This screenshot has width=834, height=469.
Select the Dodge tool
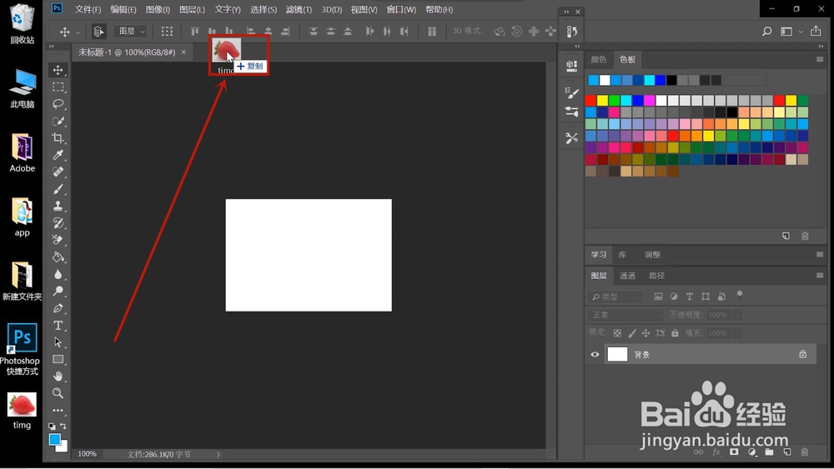click(x=58, y=291)
